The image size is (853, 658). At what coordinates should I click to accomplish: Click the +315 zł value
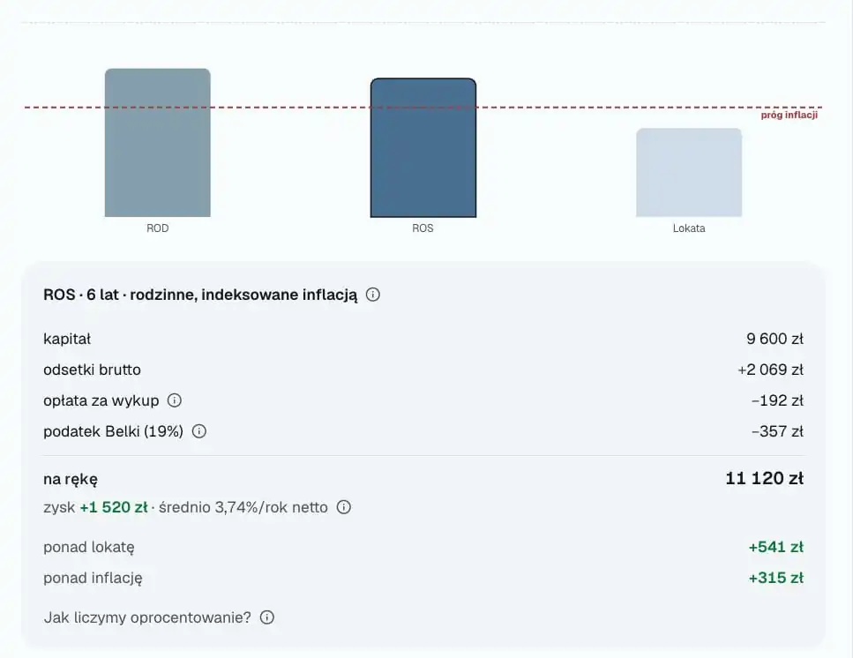[775, 578]
